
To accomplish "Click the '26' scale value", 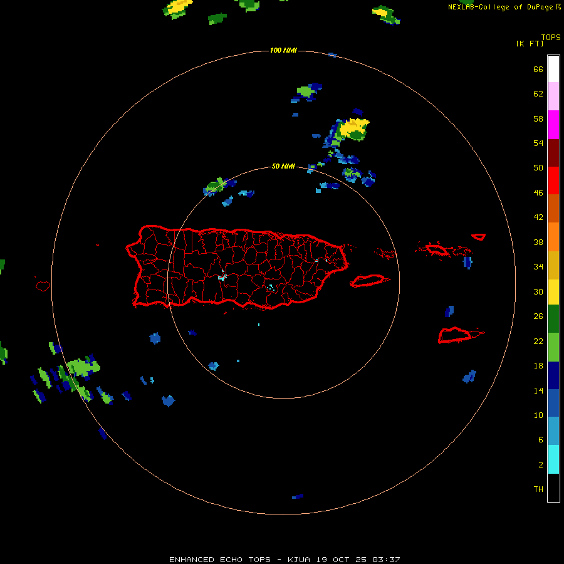I will (538, 316).
